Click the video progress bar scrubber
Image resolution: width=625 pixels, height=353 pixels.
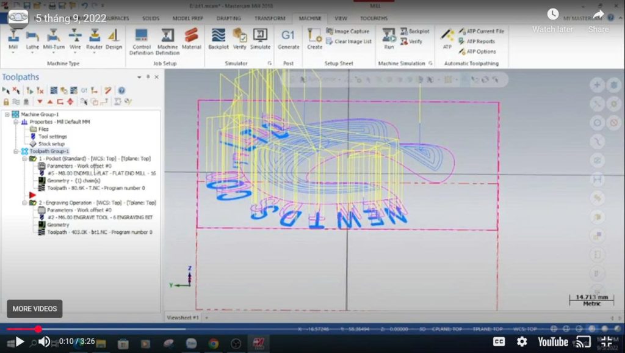(x=38, y=329)
